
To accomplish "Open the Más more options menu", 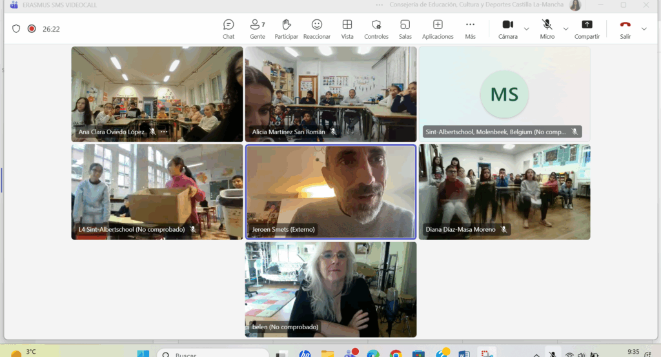I will [470, 28].
